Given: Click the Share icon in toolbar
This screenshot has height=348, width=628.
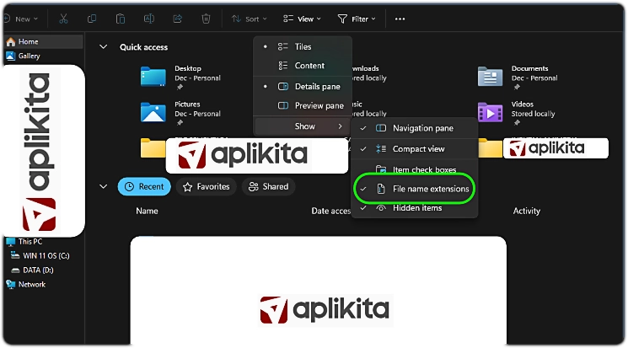Looking at the screenshot, I should tap(177, 19).
